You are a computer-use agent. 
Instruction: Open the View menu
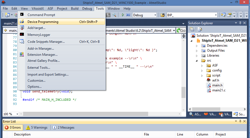tap(24, 9)
